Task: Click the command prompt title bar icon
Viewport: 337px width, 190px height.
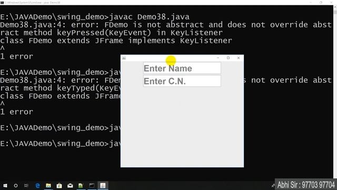Action: pos(2,2)
